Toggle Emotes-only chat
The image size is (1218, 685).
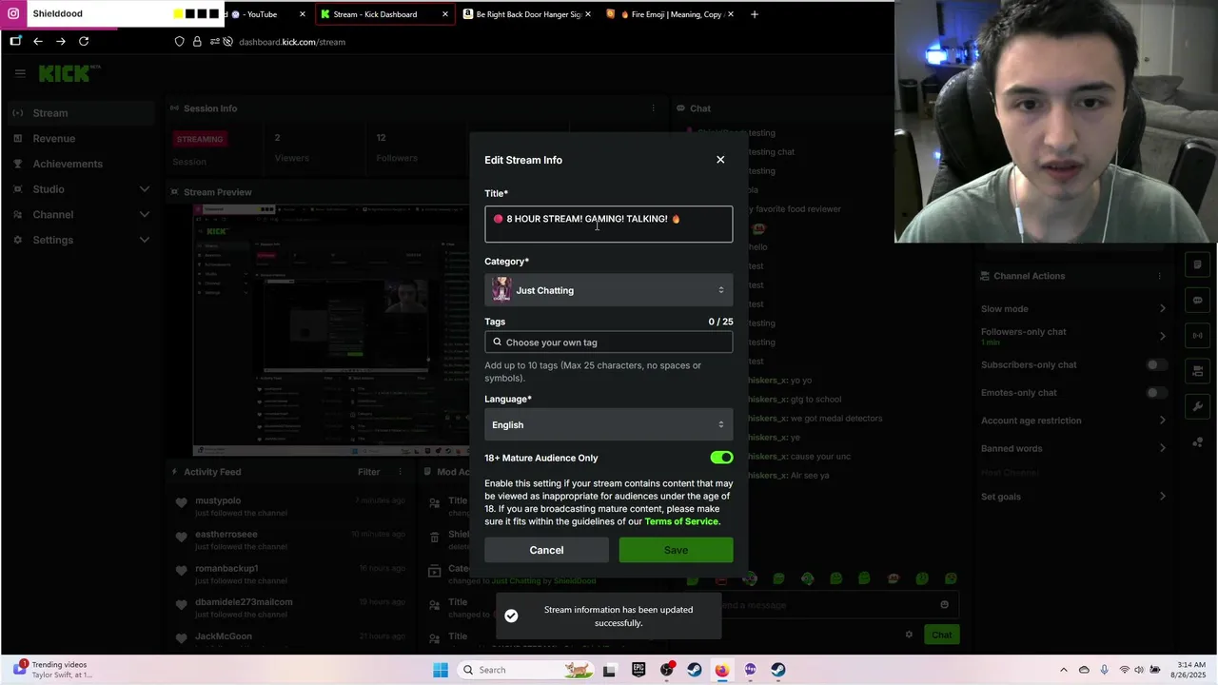[1156, 393]
